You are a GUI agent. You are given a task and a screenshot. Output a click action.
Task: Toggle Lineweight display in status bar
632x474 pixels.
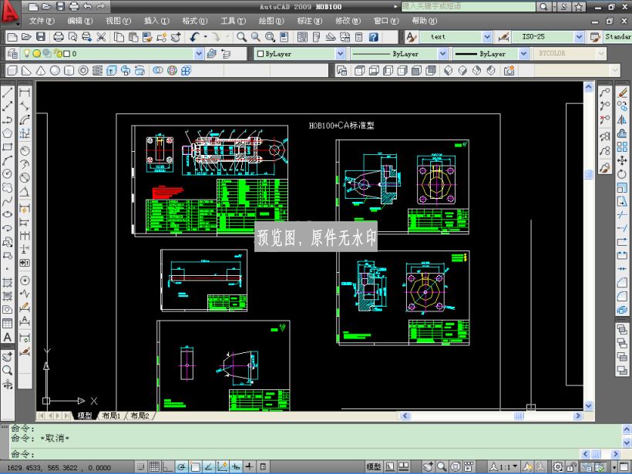point(250,467)
